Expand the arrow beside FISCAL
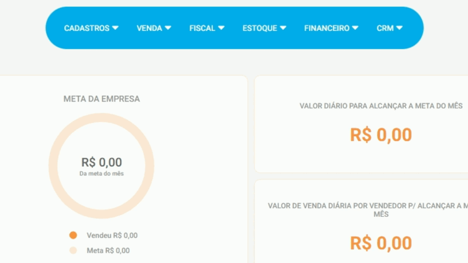 (x=221, y=27)
